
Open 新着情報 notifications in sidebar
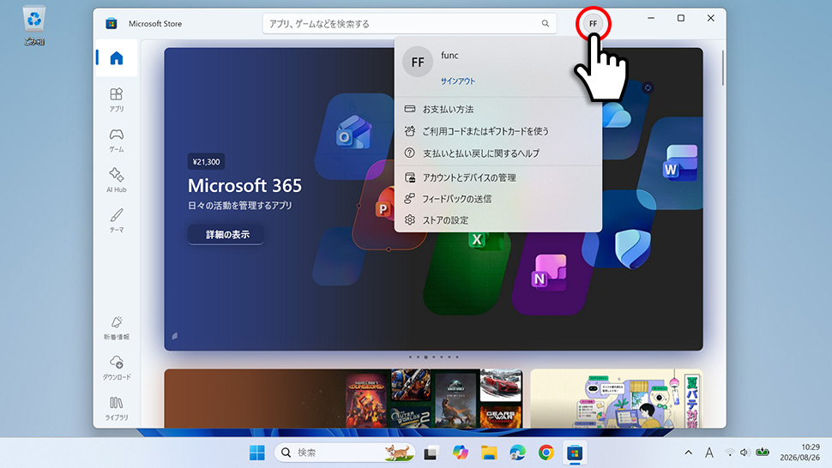point(116,328)
